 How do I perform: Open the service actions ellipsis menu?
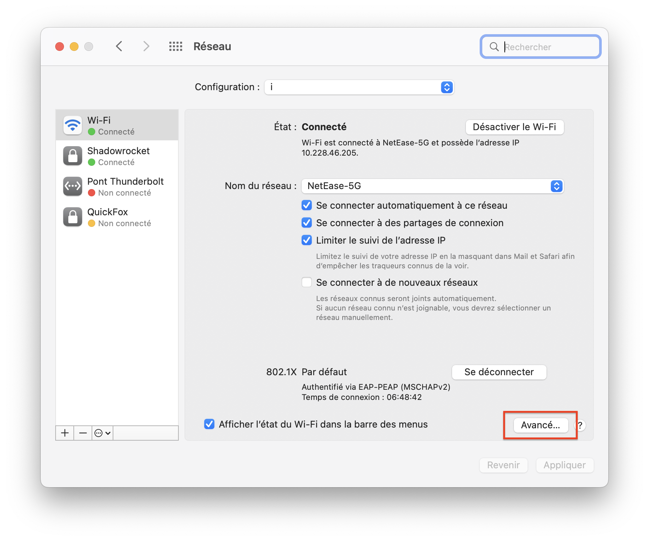point(102,433)
